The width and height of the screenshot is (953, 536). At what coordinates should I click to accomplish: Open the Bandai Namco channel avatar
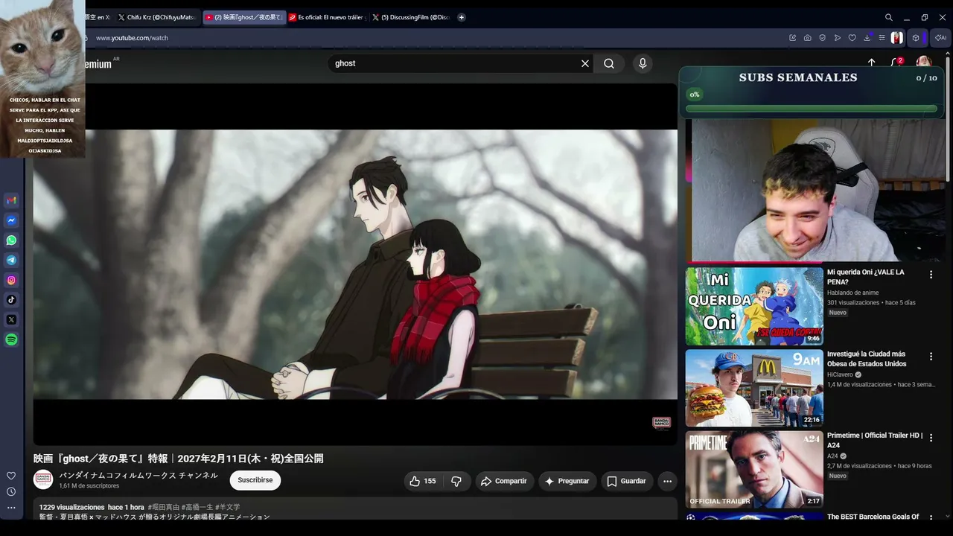[x=43, y=480]
